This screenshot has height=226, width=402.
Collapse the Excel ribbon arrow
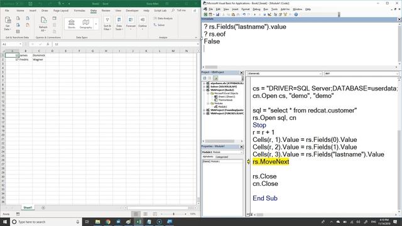pos(196,38)
